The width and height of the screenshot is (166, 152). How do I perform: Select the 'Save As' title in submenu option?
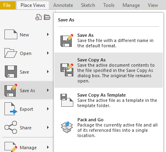85,35
